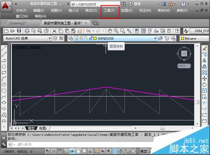Toggle Polar Tracking in status bar
Image resolution: width=210 pixels, height=155 pixels.
click(x=72, y=151)
